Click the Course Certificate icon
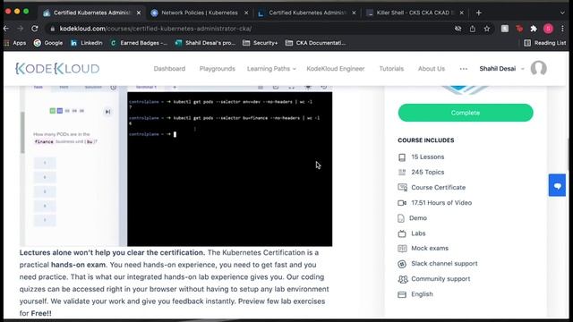This screenshot has height=322, width=573. pyautogui.click(x=402, y=188)
